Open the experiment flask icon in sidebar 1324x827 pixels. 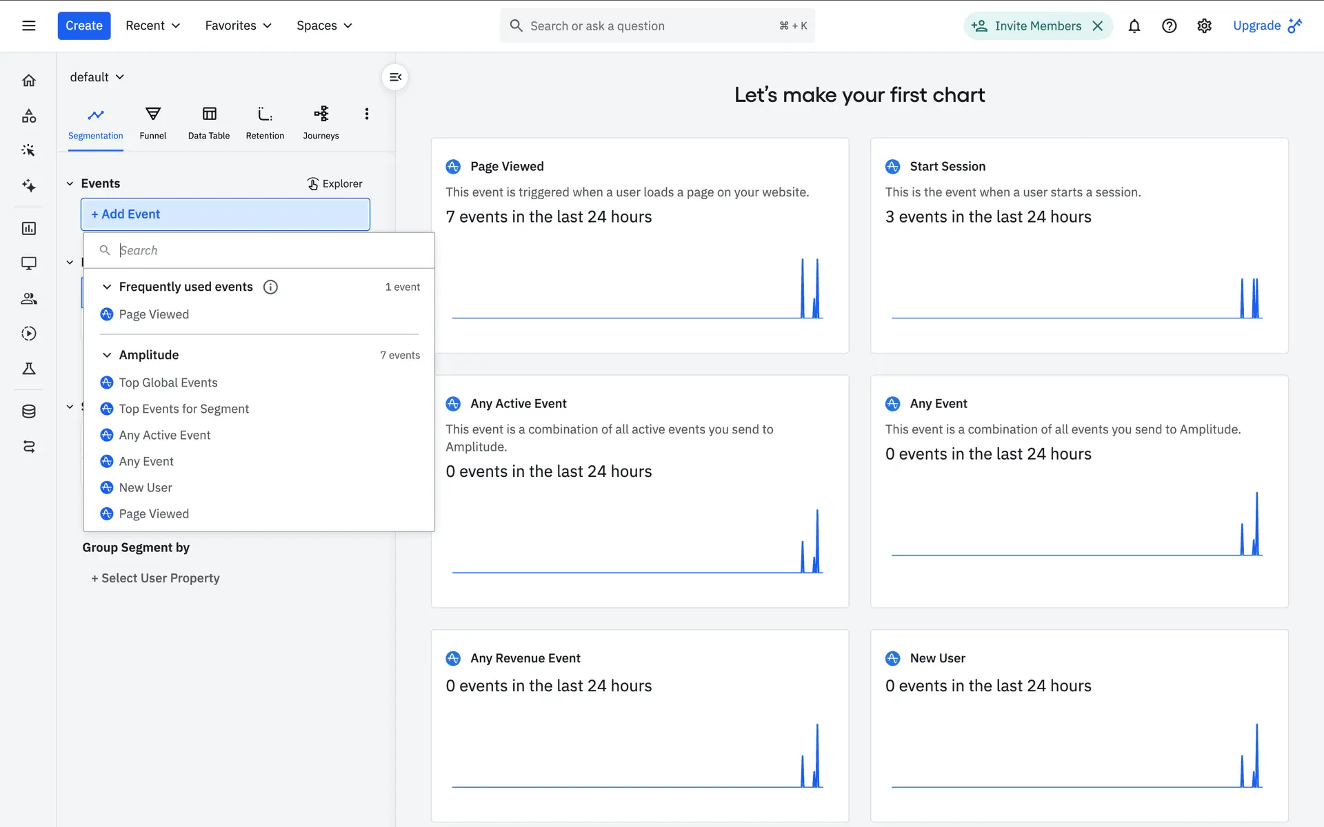pyautogui.click(x=29, y=369)
